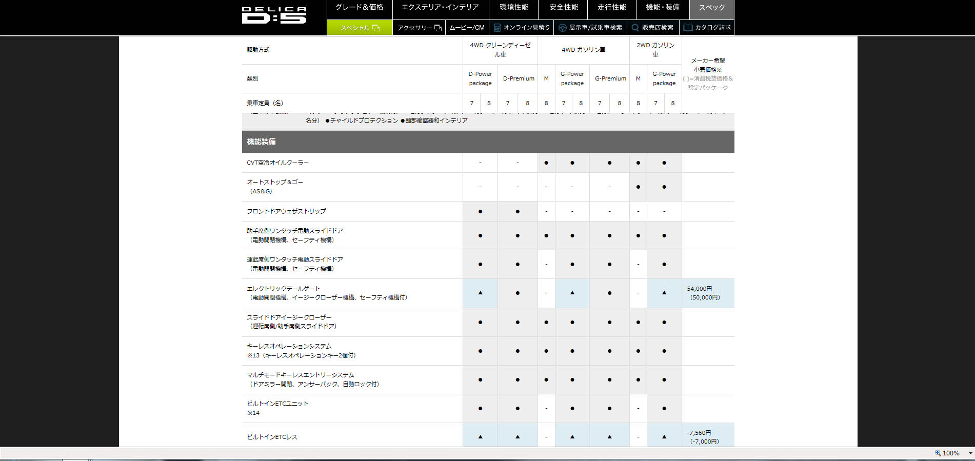Click the steering wheel icon for 展示車/試乗車検索

(563, 28)
